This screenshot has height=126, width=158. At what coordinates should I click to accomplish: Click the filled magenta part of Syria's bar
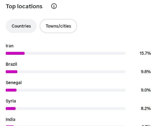11,108
